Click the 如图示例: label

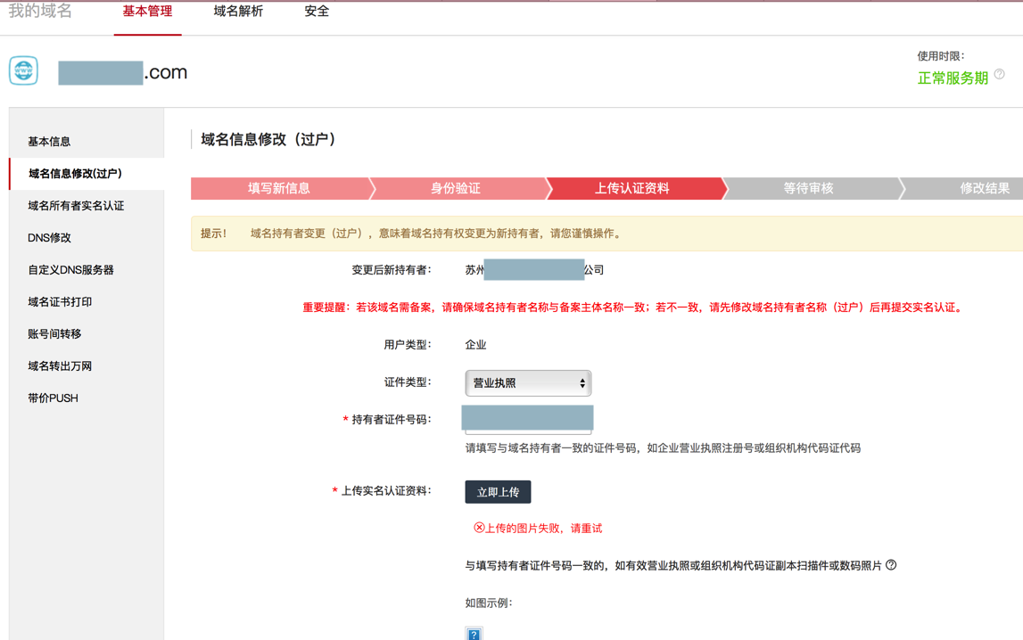[489, 603]
